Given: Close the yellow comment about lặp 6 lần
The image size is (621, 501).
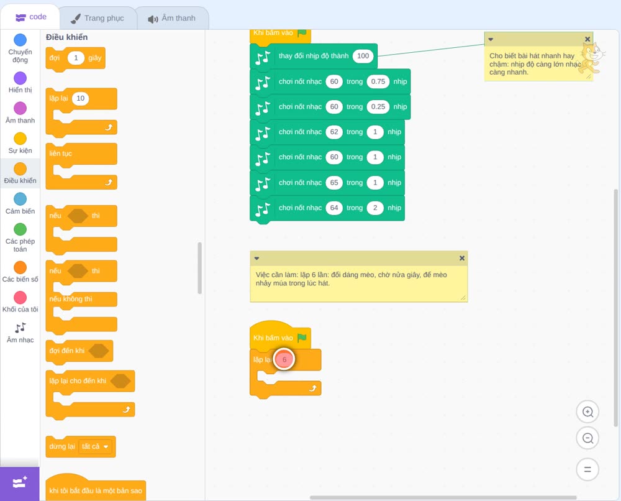Looking at the screenshot, I should point(462,258).
